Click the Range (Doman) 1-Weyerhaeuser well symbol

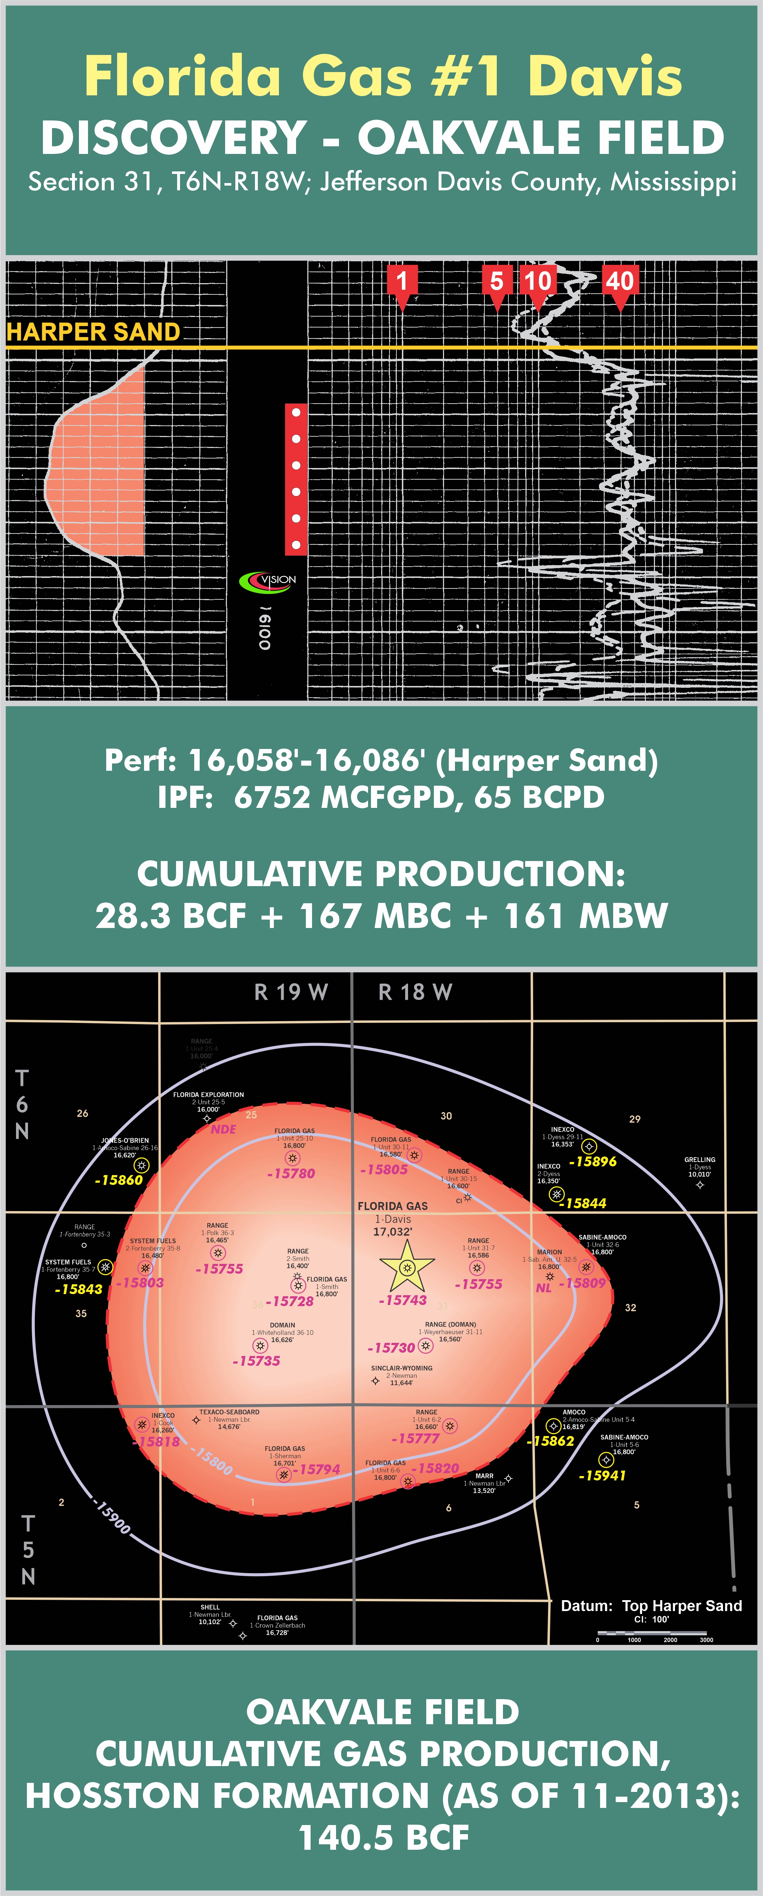(x=425, y=1345)
